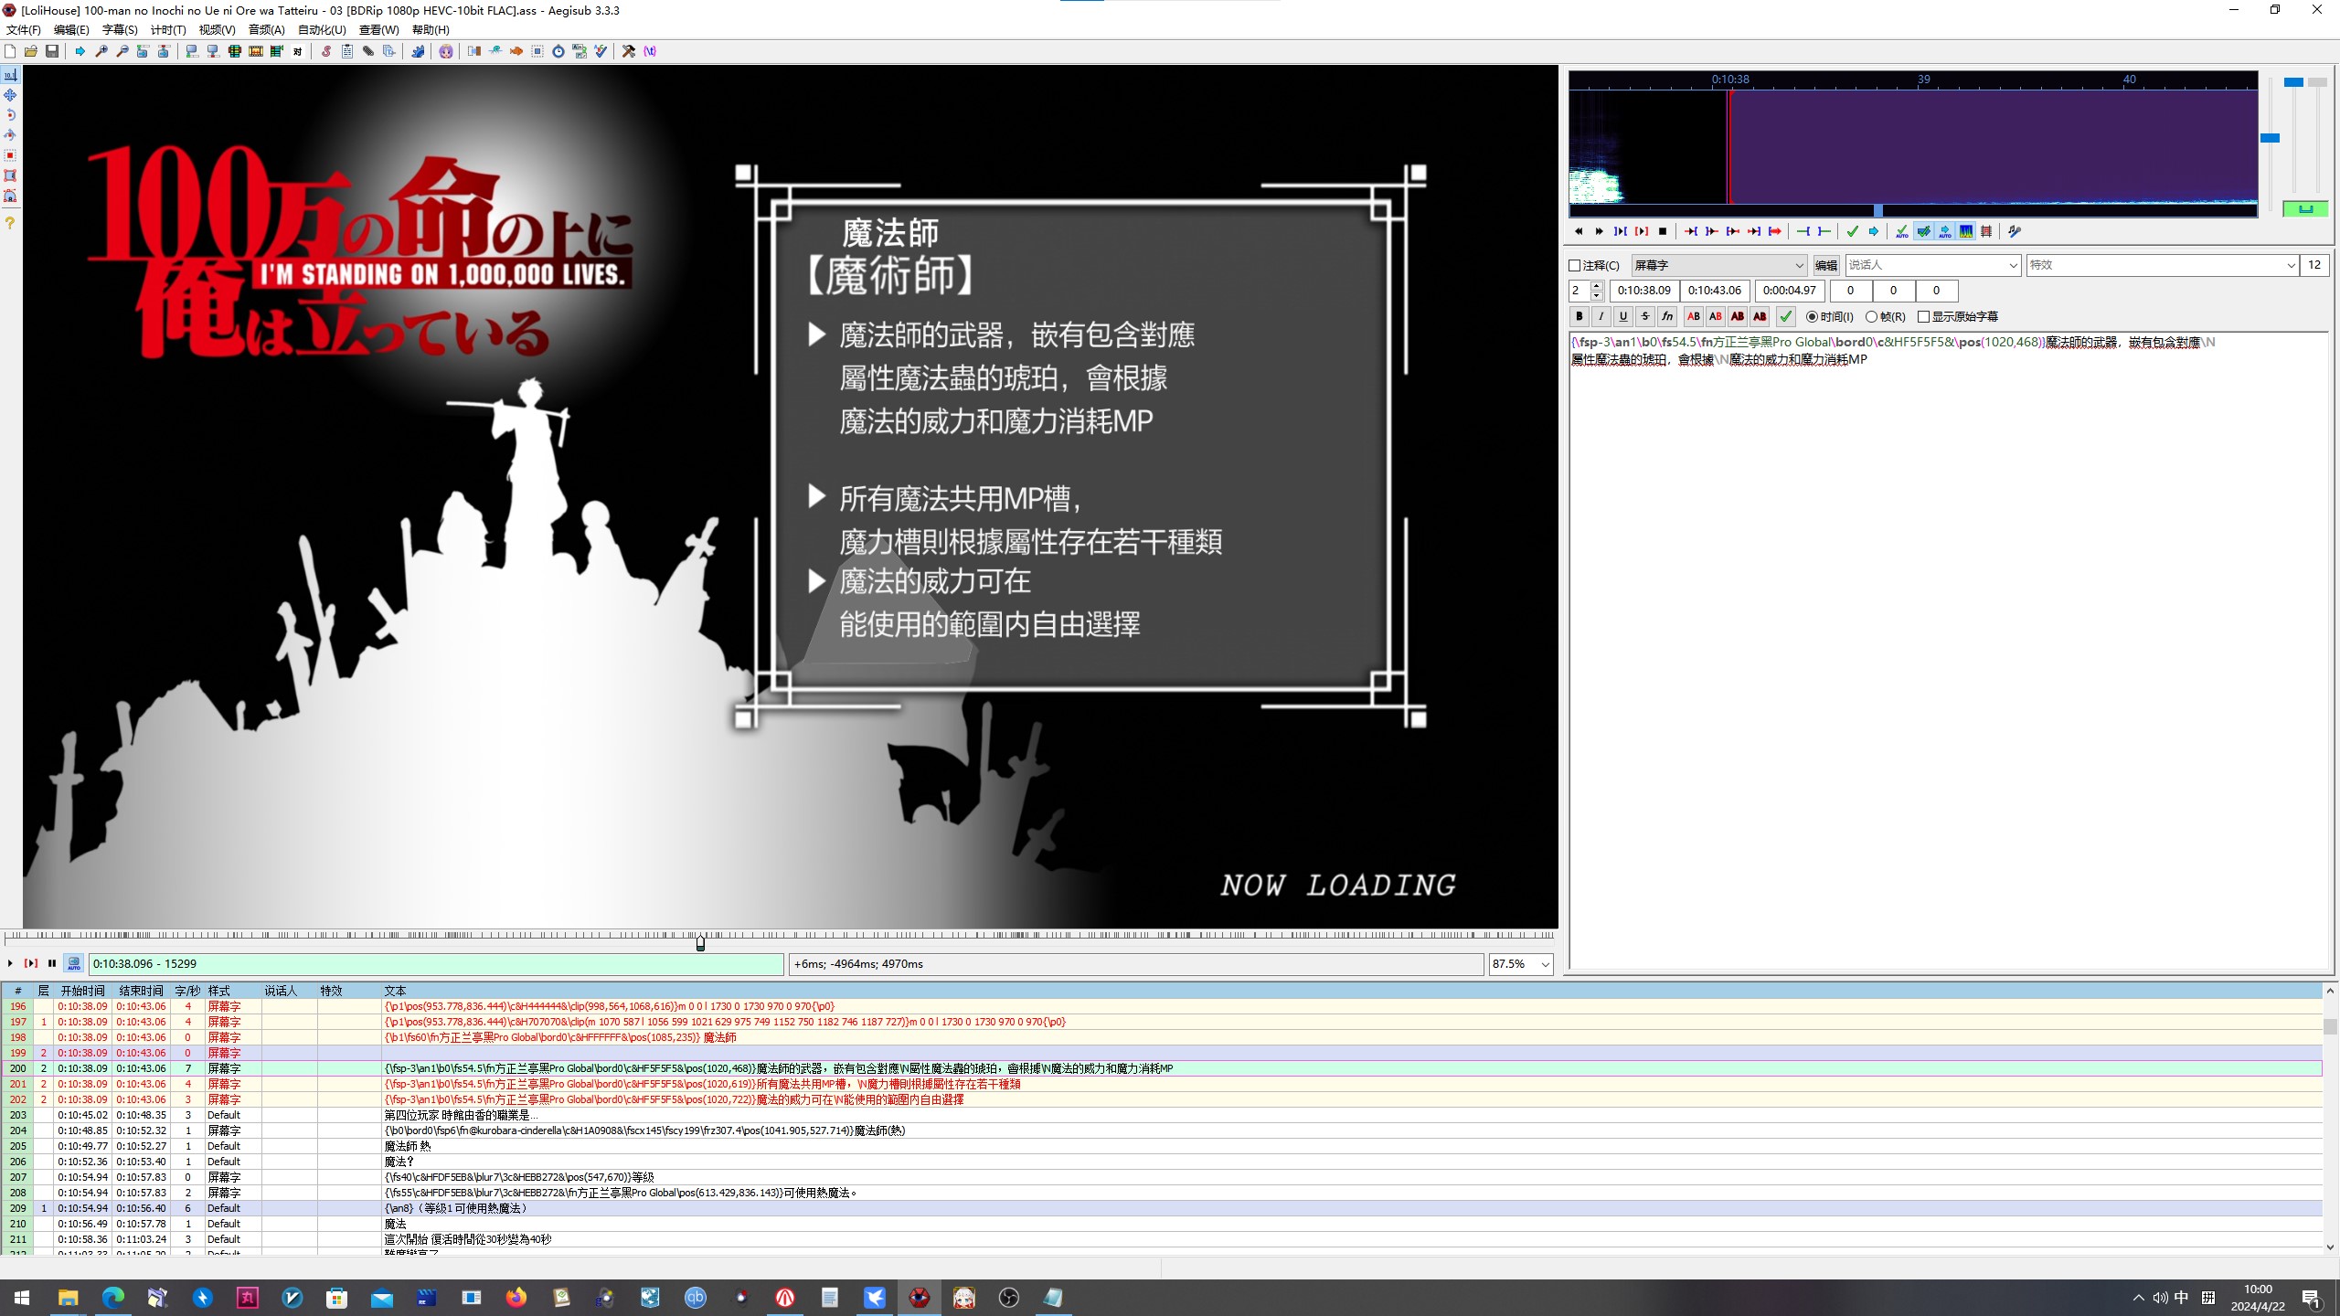Image resolution: width=2340 pixels, height=1316 pixels.
Task: Increase layer number with up spinner
Action: [1597, 286]
